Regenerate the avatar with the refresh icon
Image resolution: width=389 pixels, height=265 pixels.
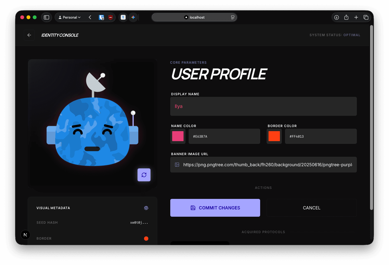(144, 175)
